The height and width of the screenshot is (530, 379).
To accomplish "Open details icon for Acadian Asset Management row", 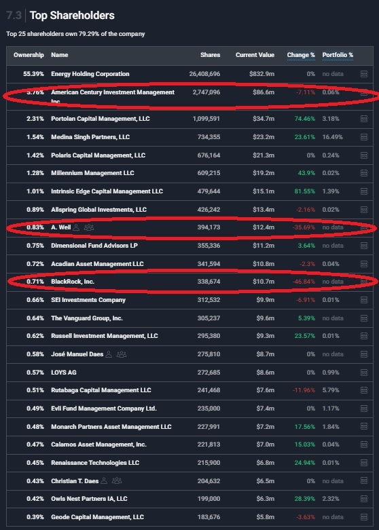I will 364,264.
